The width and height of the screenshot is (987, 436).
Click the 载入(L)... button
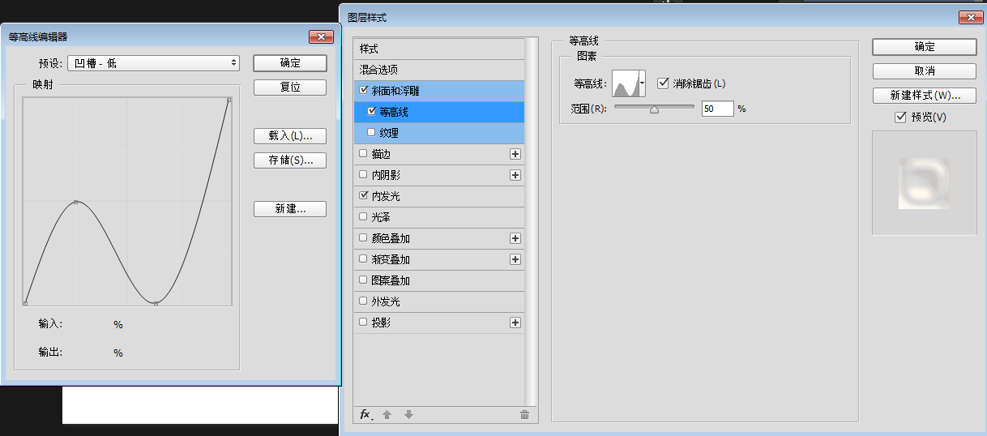pos(290,135)
